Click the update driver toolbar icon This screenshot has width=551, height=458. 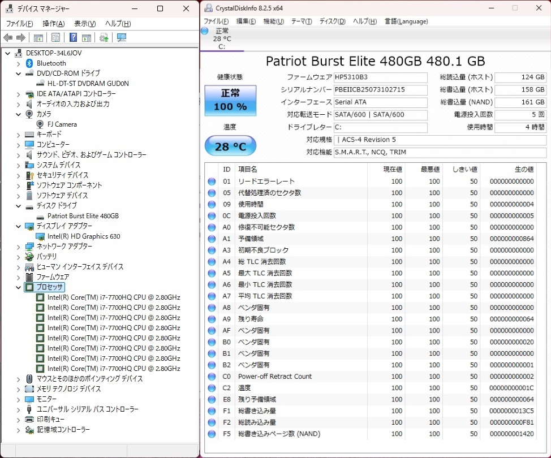coord(104,38)
